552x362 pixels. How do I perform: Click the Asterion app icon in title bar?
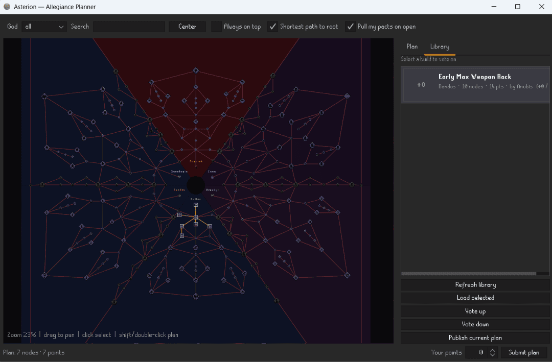click(x=7, y=7)
